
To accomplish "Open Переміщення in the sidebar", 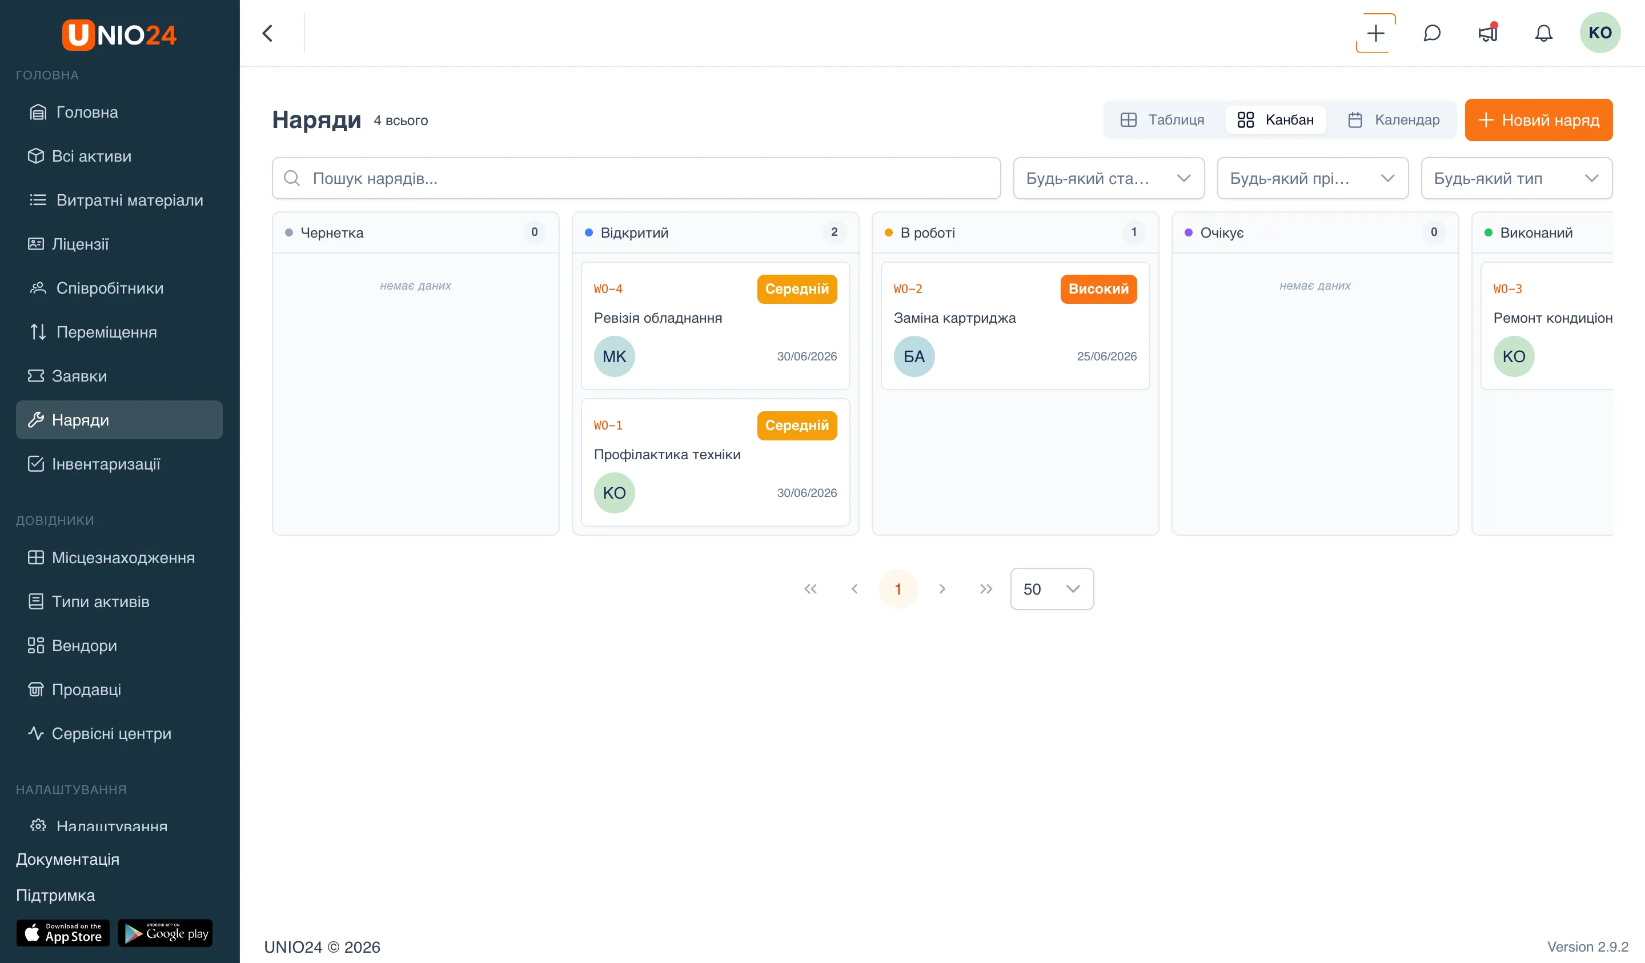I will pos(119,332).
